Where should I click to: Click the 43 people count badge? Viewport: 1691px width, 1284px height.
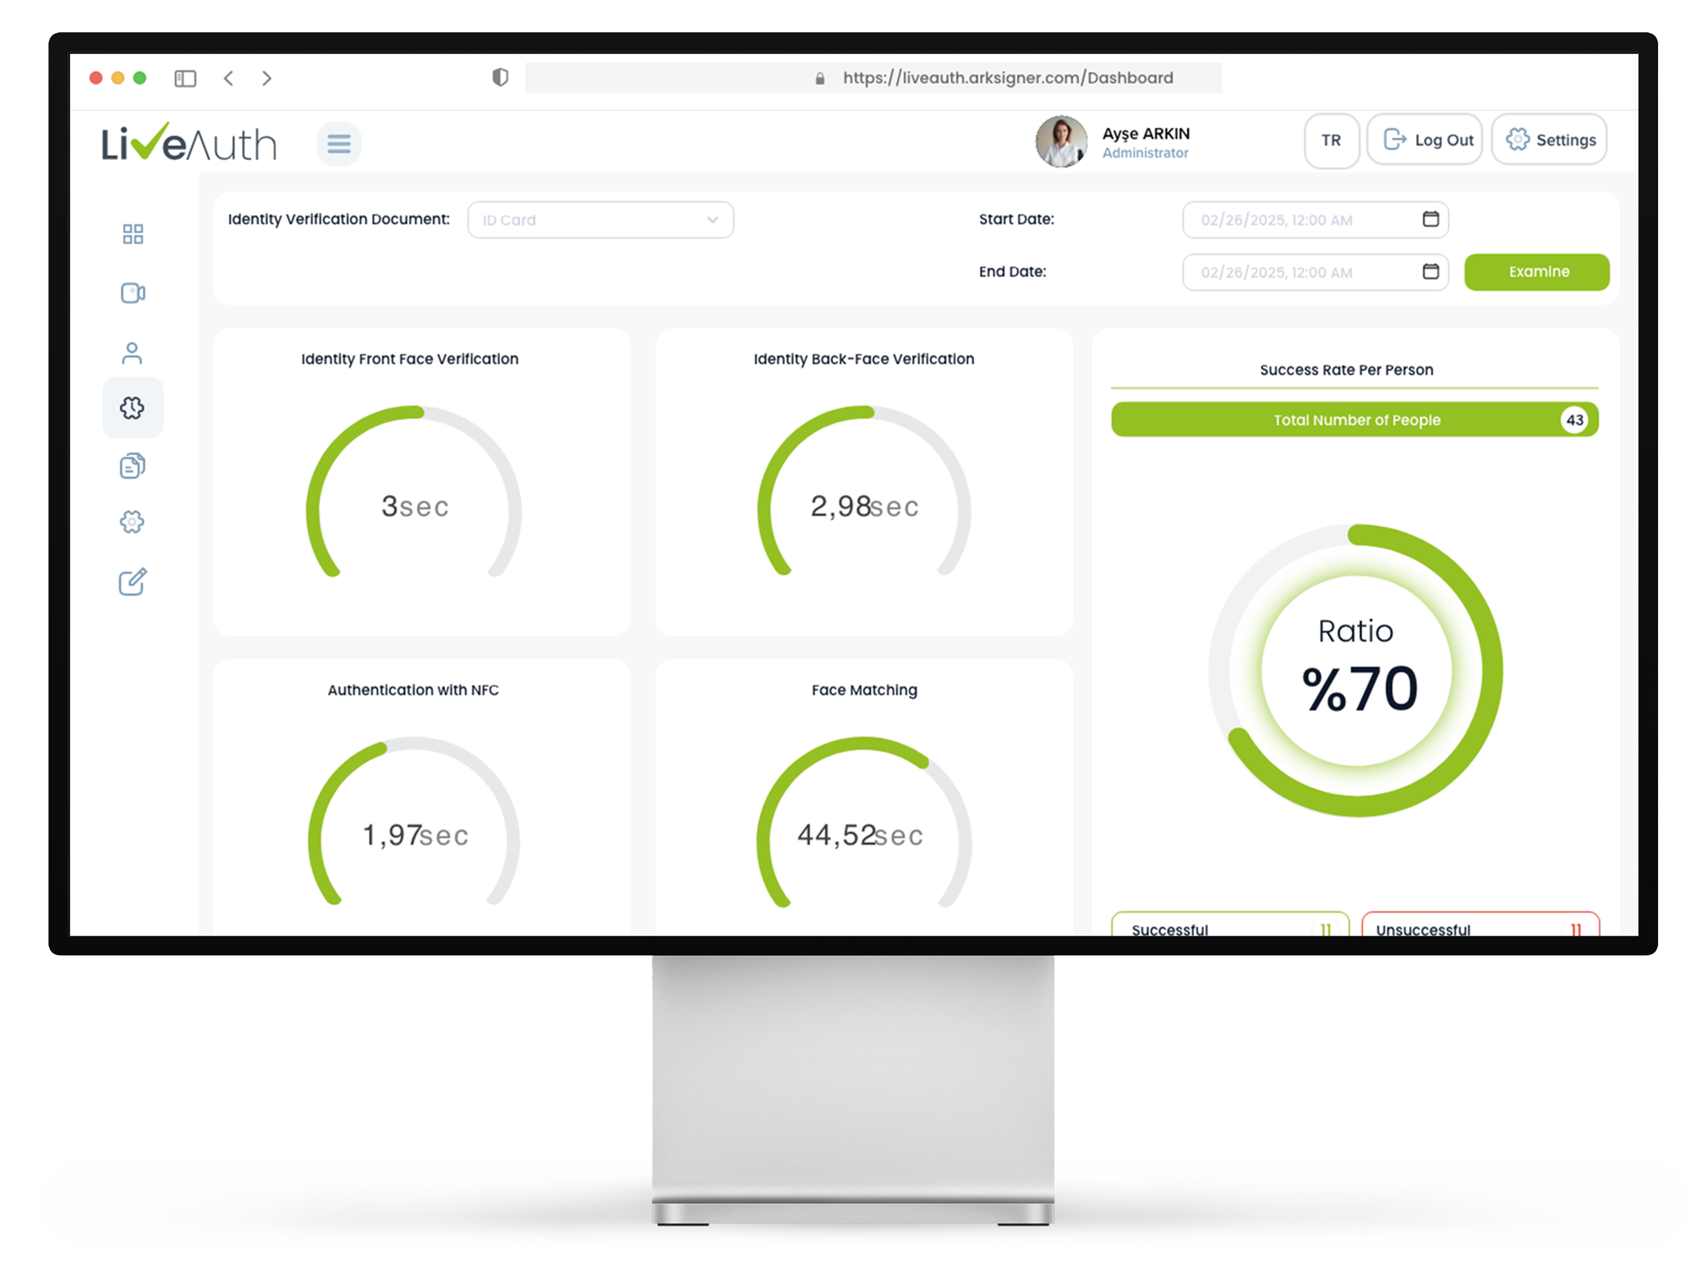point(1574,420)
